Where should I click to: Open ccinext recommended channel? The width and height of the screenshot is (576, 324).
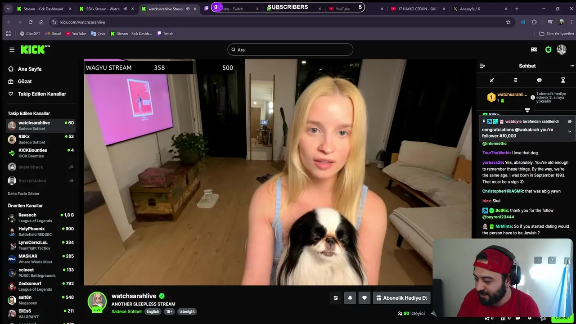[41, 273]
